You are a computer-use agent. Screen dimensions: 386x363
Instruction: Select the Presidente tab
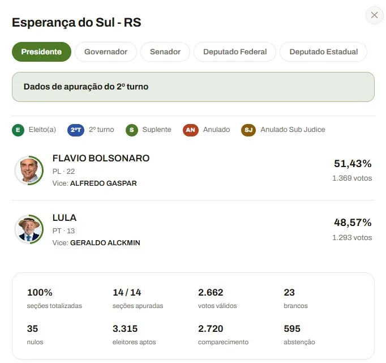pos(42,52)
